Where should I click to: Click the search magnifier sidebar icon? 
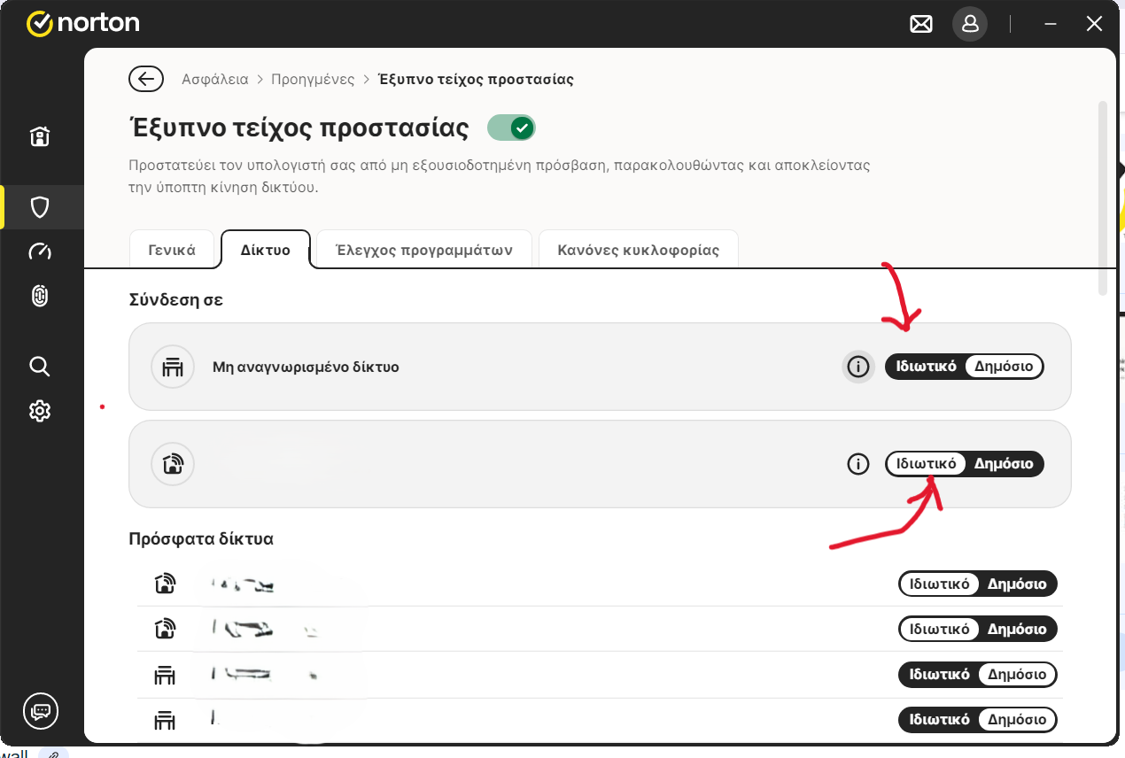point(40,367)
